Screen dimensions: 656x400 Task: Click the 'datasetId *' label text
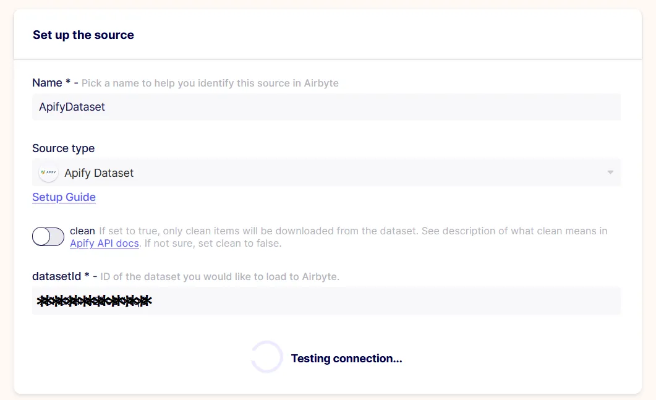tap(61, 276)
